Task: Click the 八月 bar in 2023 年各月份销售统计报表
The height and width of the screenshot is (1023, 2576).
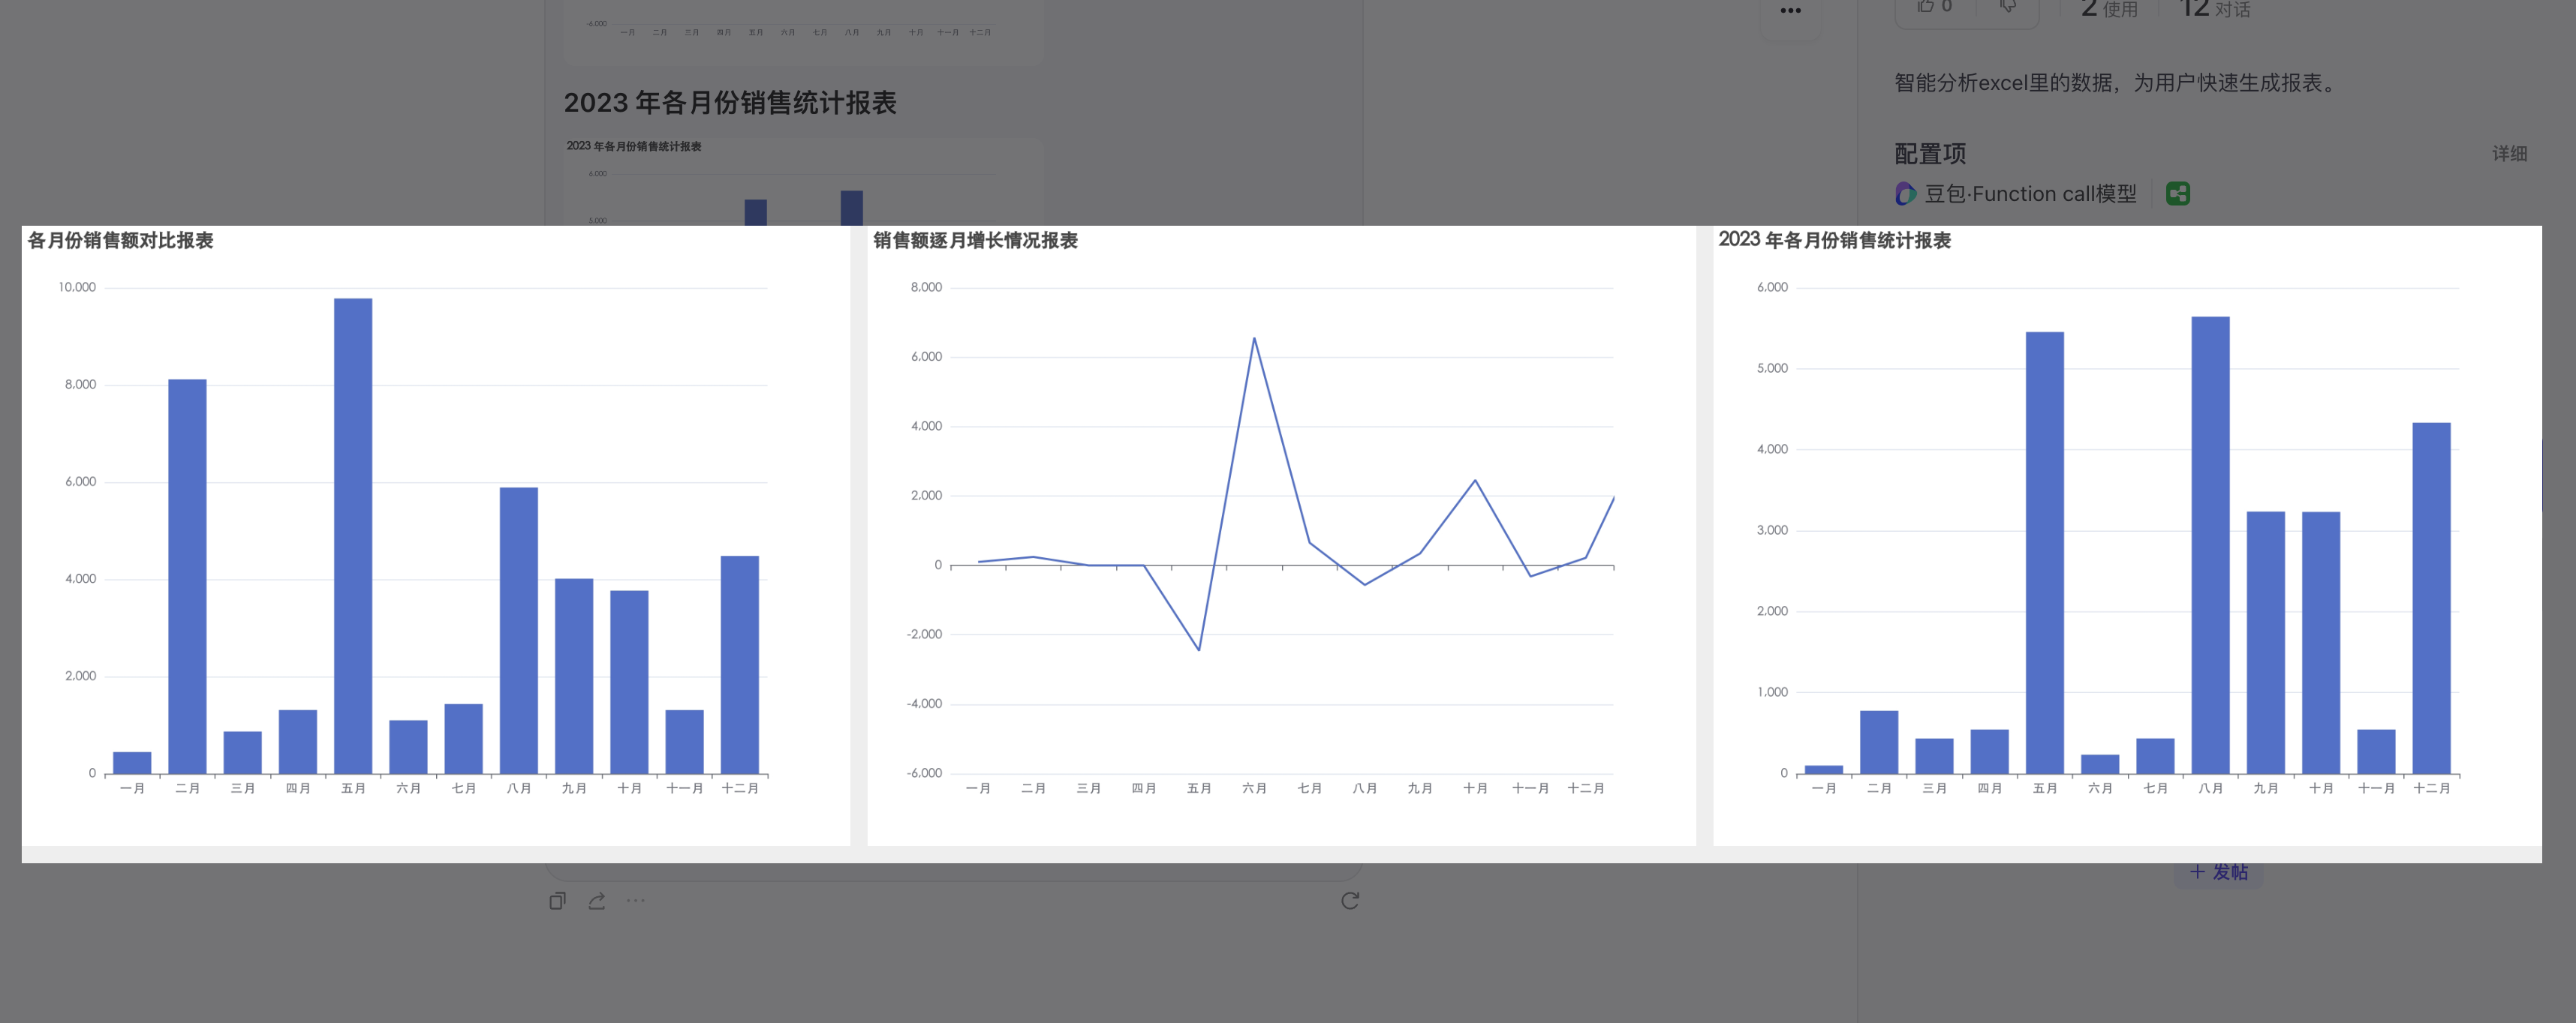Action: [x=2210, y=544]
